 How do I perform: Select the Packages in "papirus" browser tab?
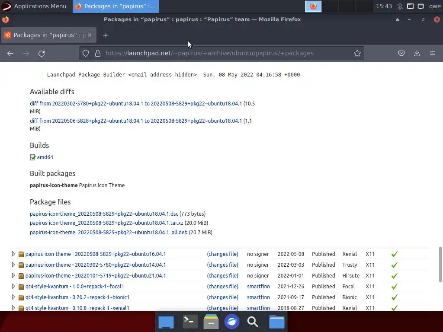48,35
